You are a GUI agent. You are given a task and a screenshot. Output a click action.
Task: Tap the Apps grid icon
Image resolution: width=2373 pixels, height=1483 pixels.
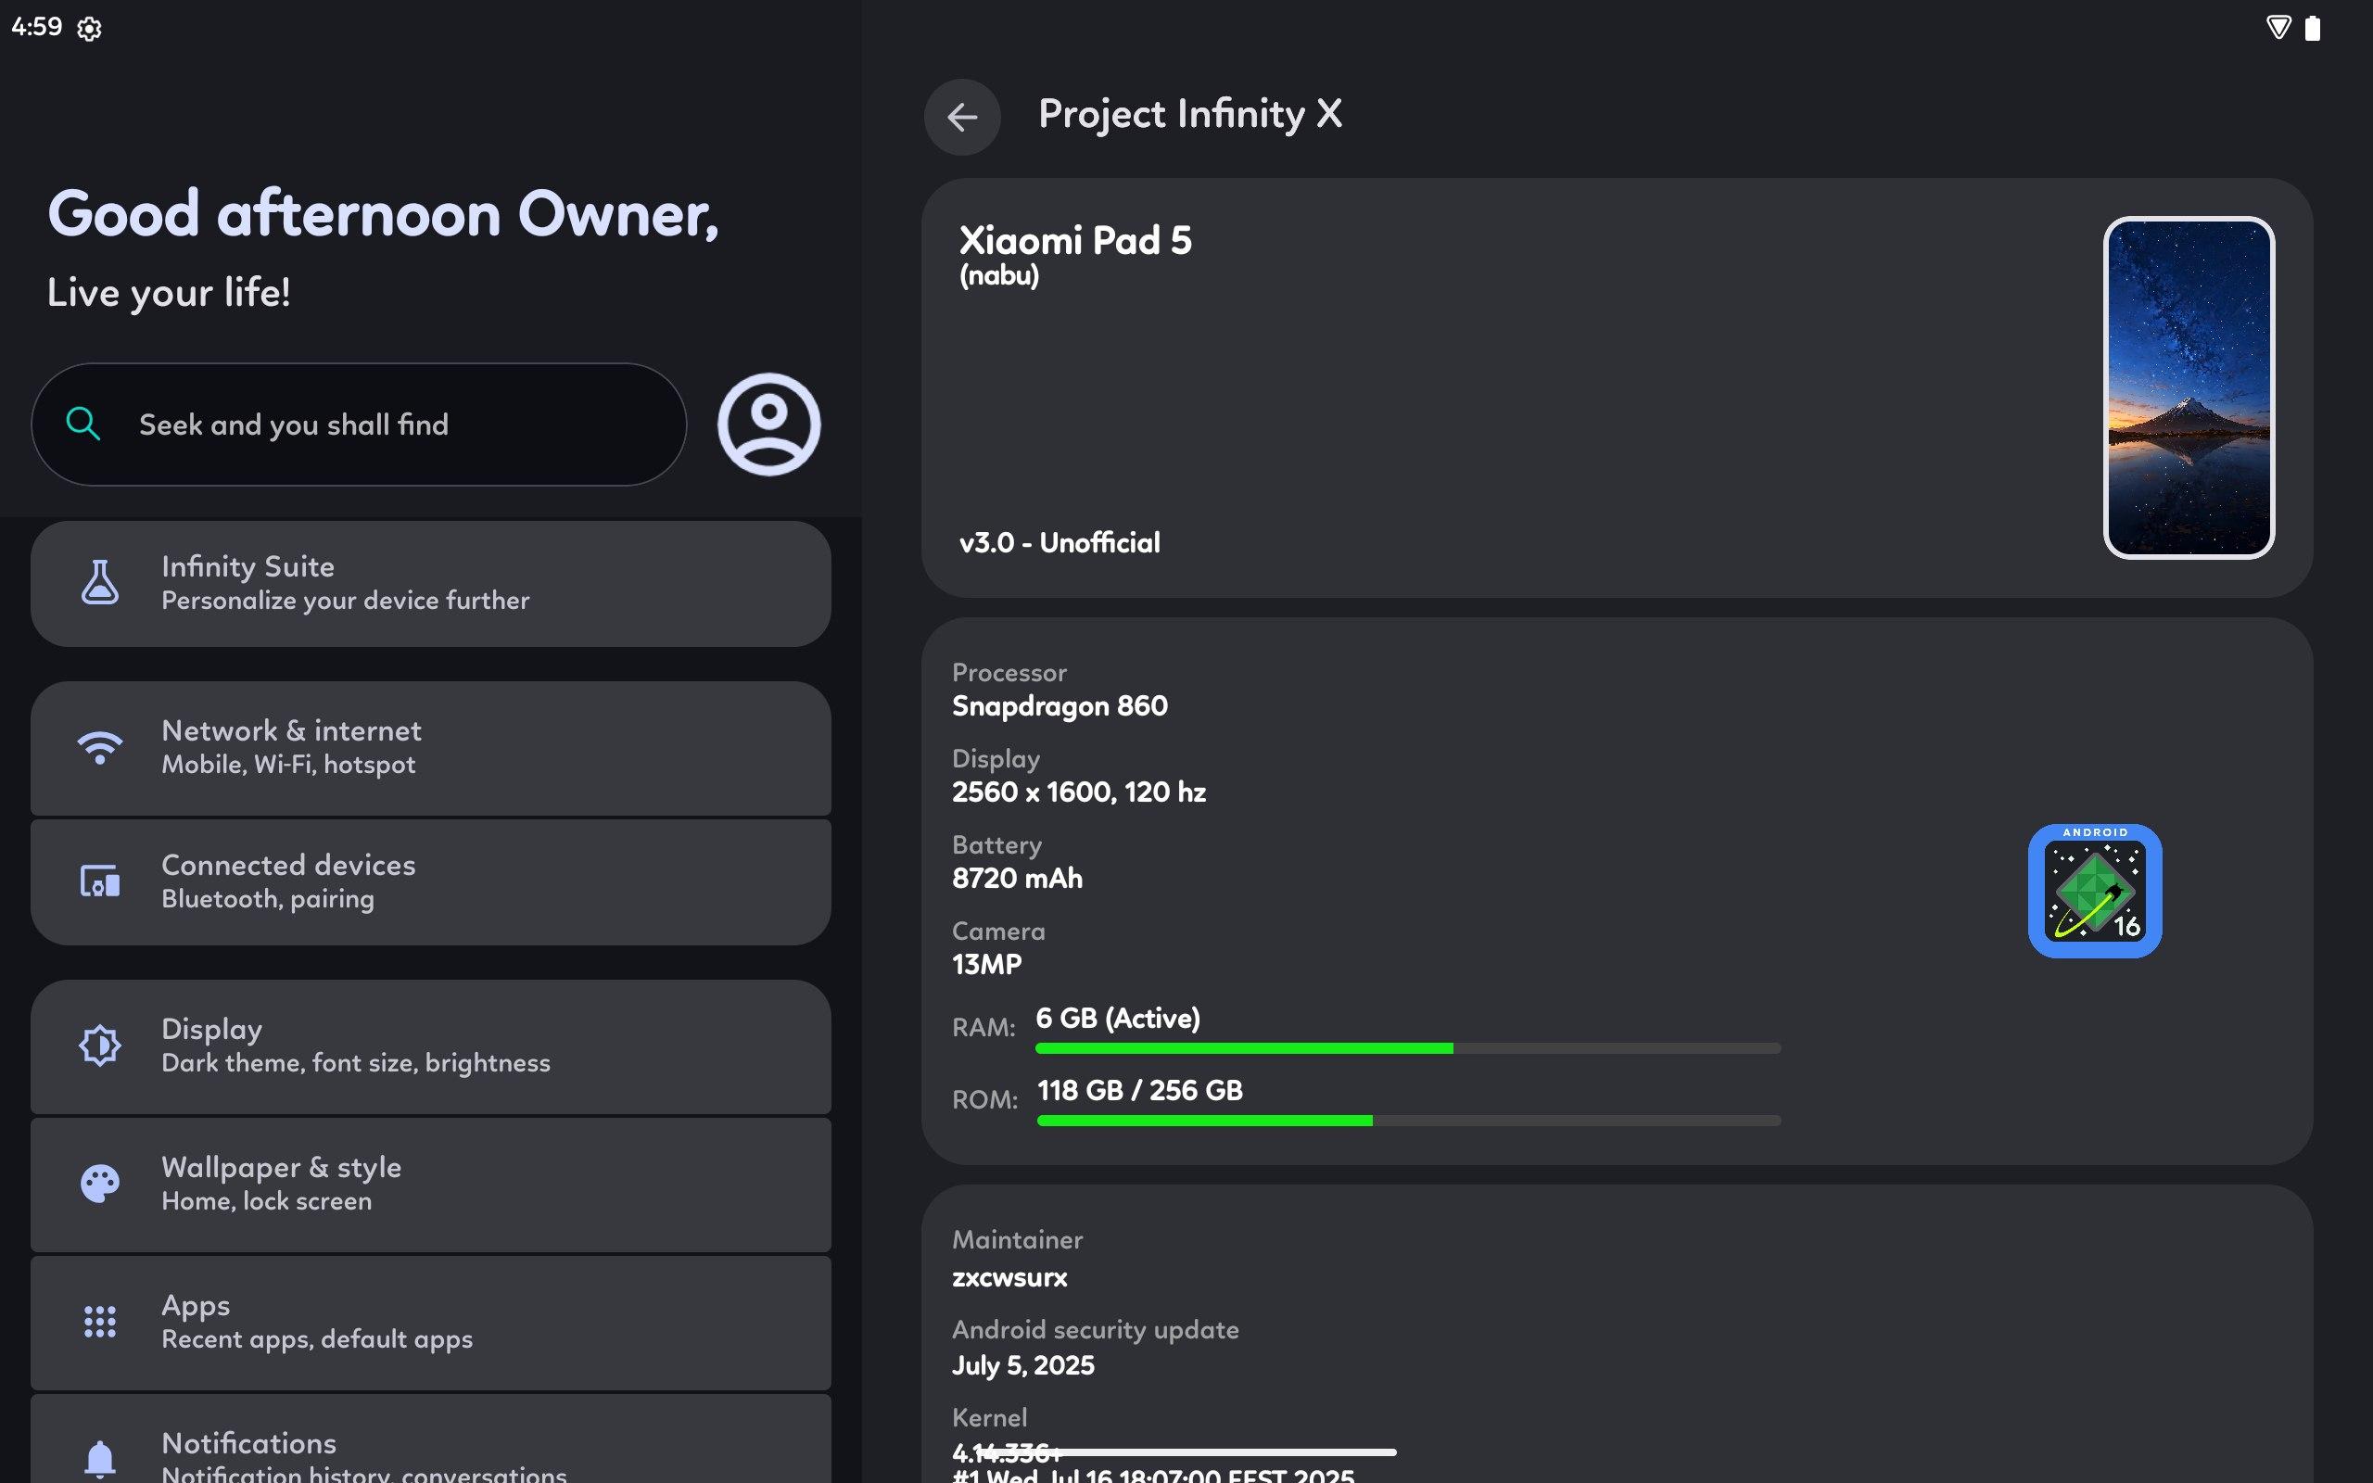(x=100, y=1321)
